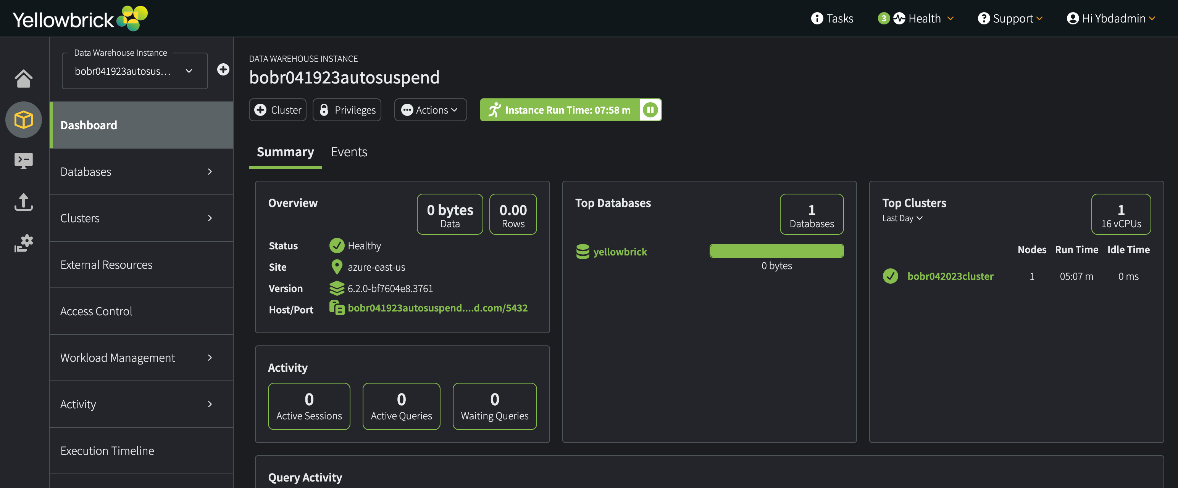Viewport: 1178px width, 488px height.
Task: Click the version layers icon
Action: point(337,288)
